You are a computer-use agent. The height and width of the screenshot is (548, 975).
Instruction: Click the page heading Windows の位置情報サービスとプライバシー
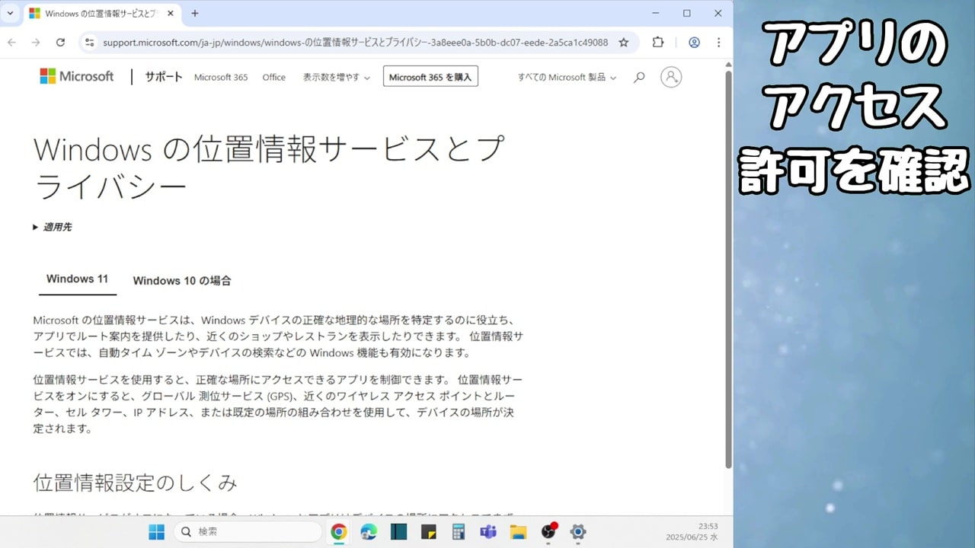click(269, 167)
